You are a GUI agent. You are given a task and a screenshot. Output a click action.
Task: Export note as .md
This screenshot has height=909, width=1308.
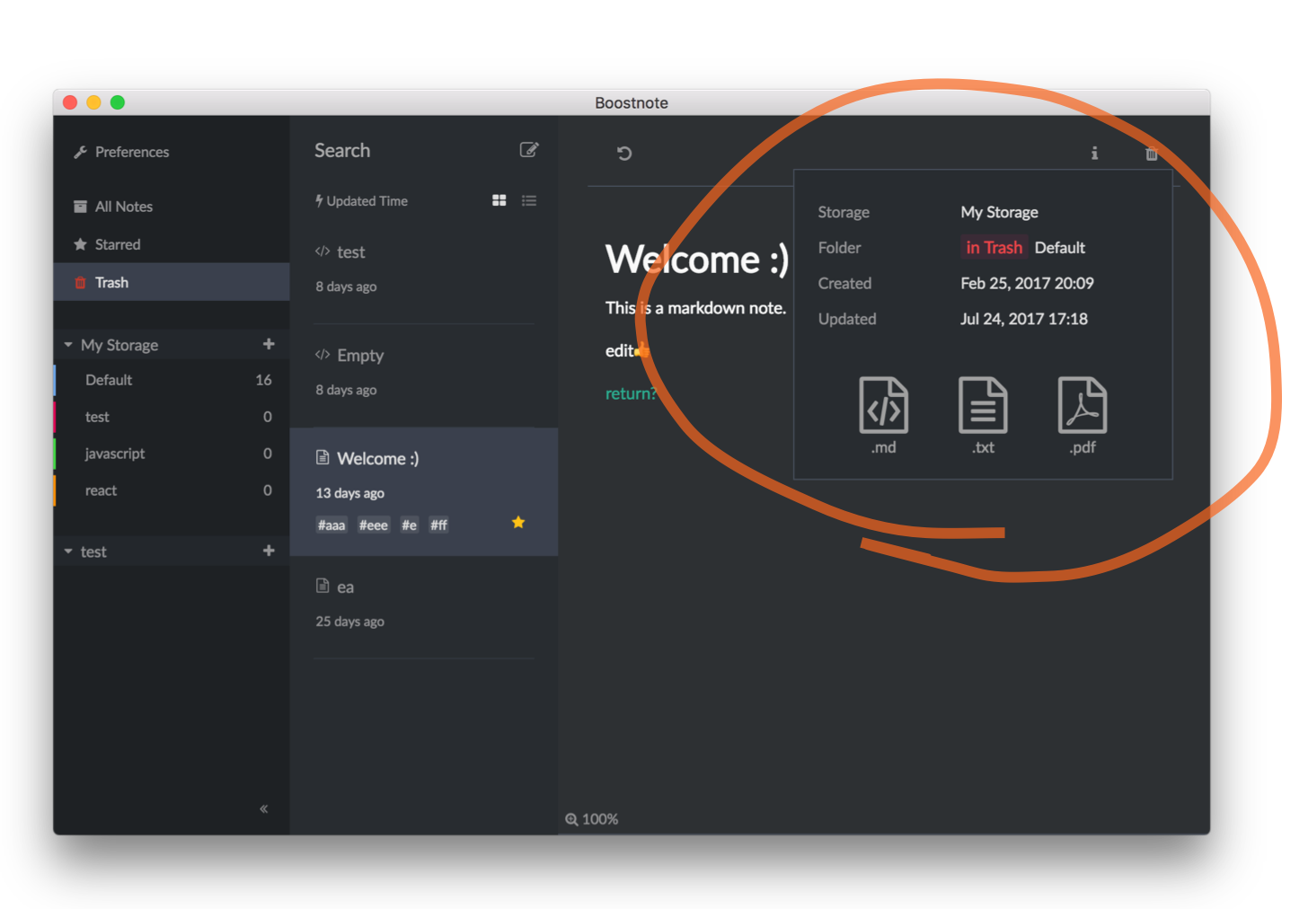pos(884,415)
